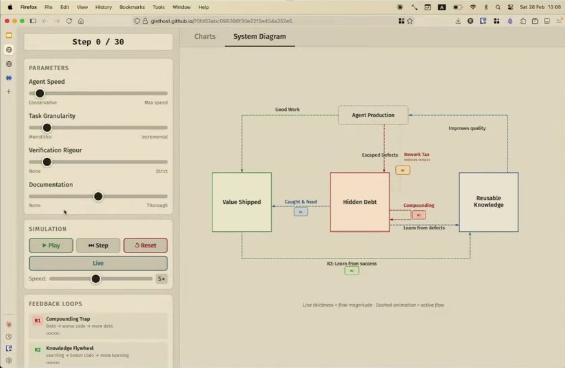565x368 pixels.
Task: Click the 5× speed value label
Action: [x=161, y=279]
